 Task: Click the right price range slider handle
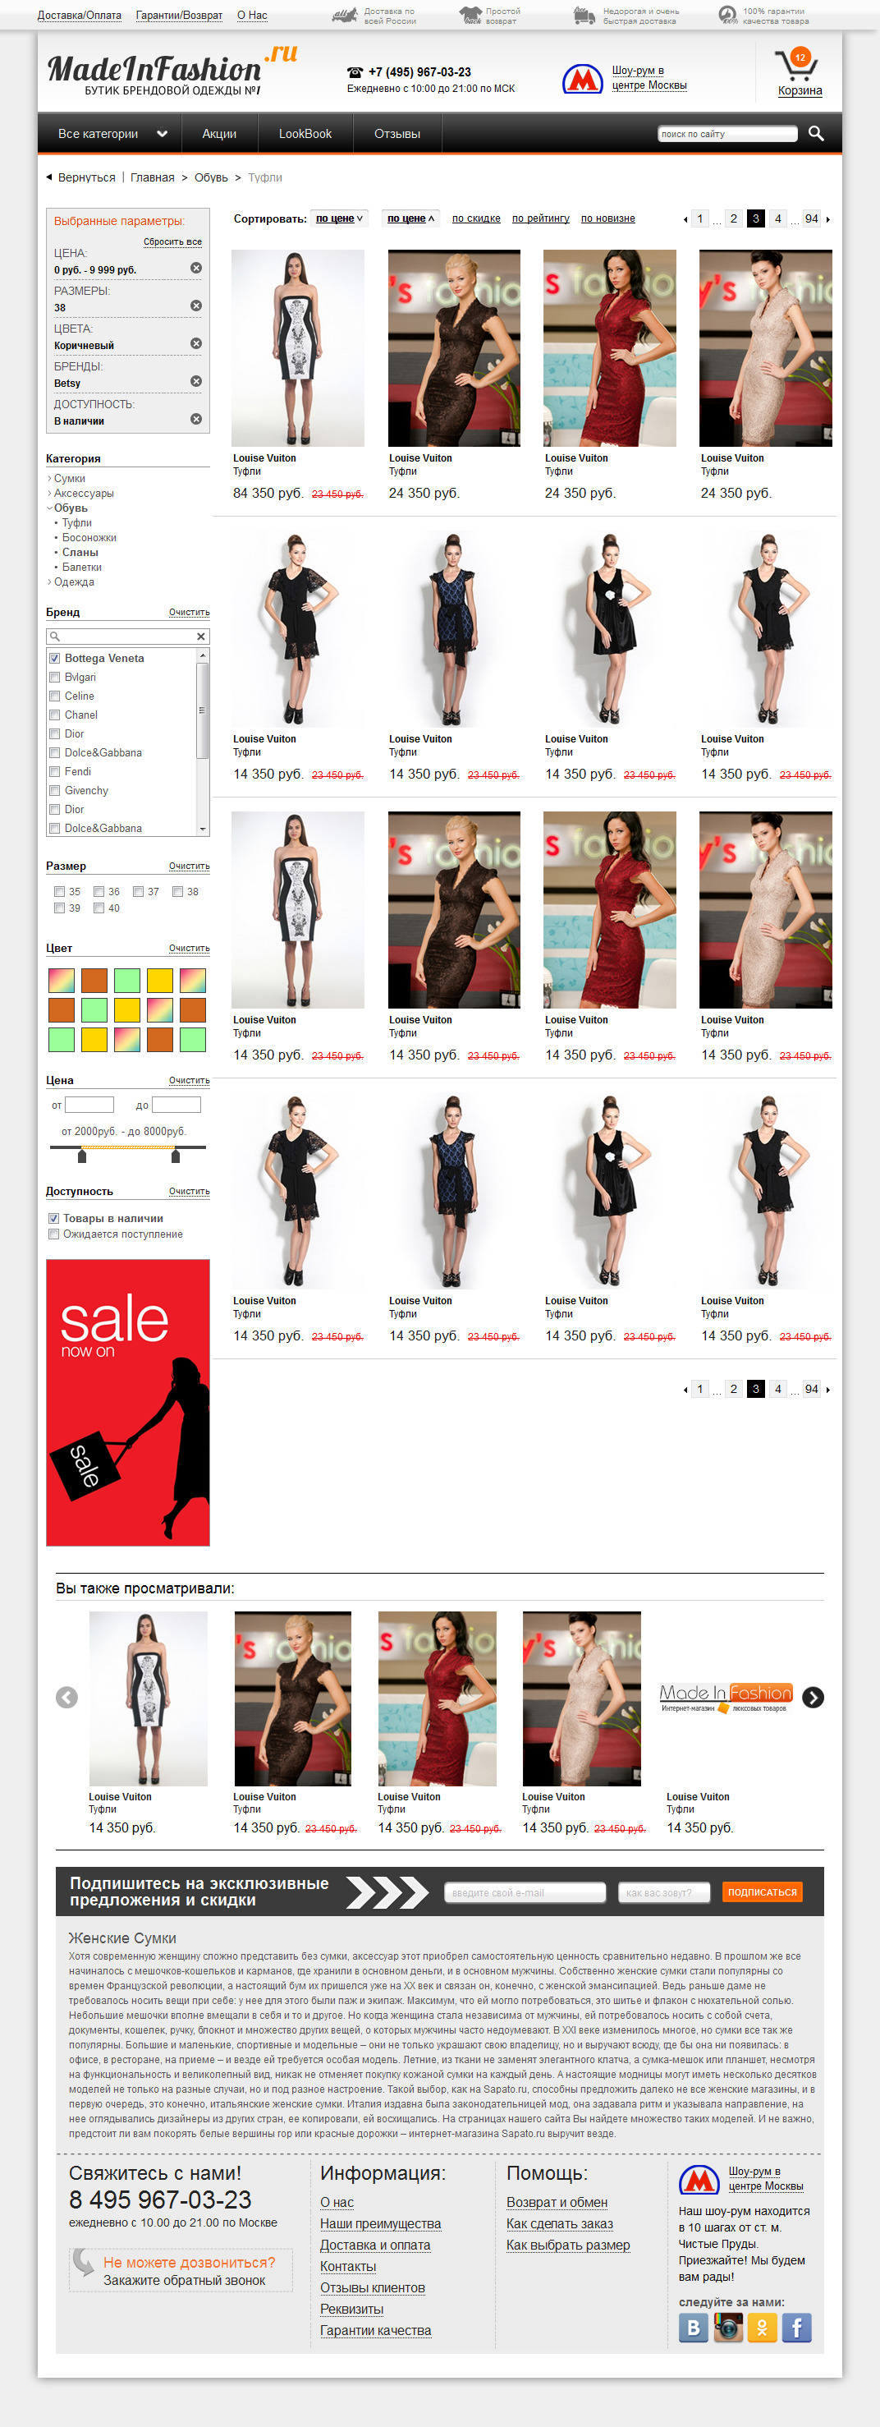(175, 1155)
